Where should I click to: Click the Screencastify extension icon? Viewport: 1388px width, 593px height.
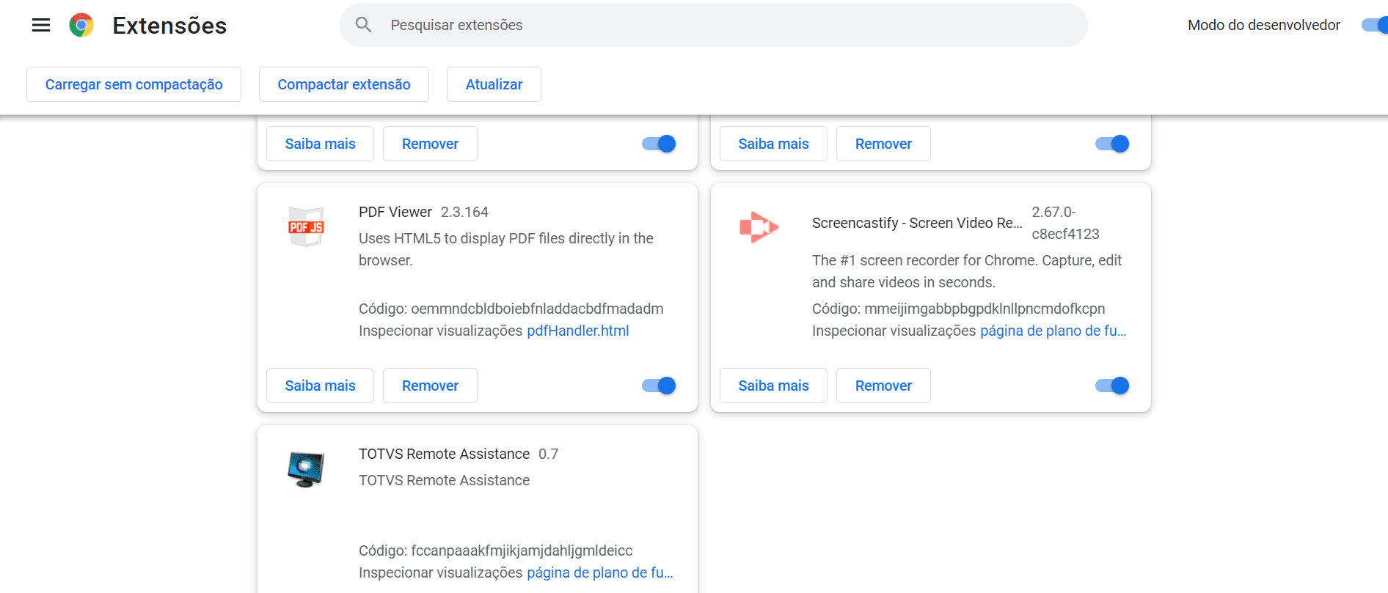(x=759, y=227)
